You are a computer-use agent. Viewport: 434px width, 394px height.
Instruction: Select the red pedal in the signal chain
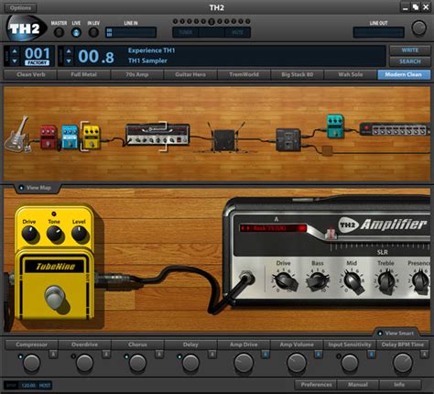tap(49, 137)
